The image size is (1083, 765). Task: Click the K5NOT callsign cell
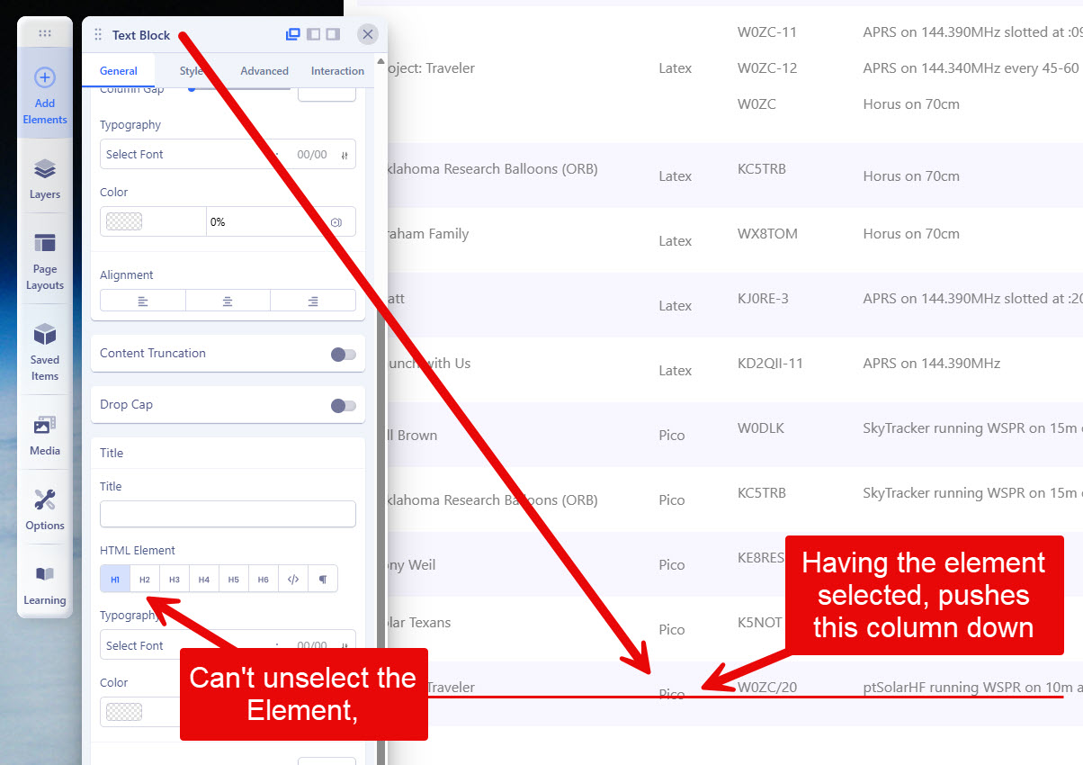click(760, 623)
